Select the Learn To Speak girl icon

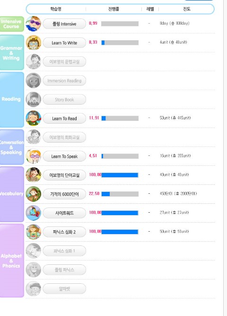pos(34,156)
